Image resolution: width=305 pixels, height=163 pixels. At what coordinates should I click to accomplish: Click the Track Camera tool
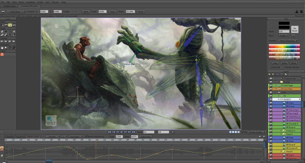coord(2,41)
